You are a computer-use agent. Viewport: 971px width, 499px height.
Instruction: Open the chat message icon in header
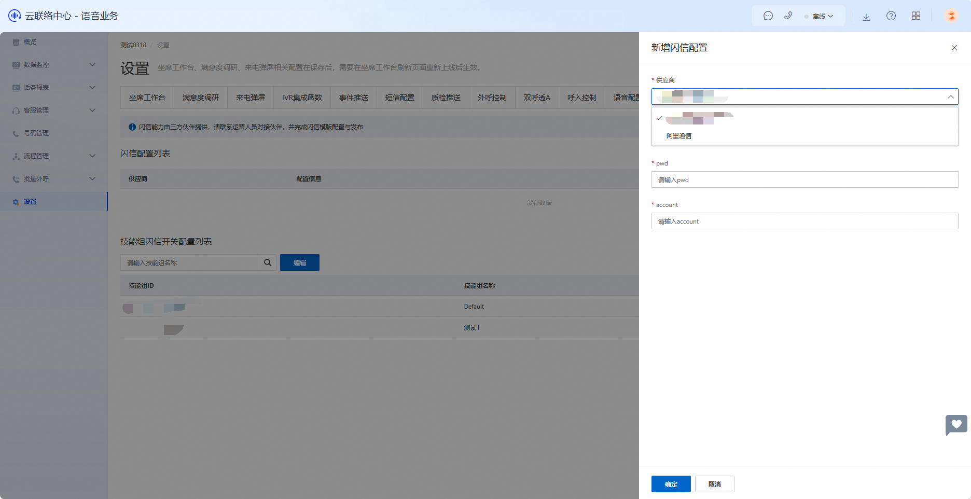768,16
